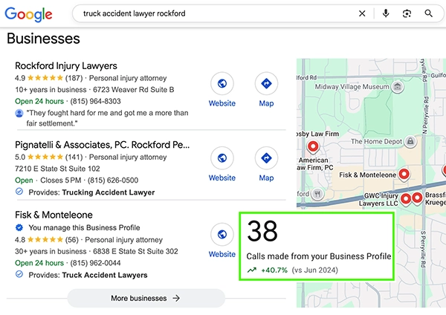This screenshot has height=315, width=446.
Task: Open Pignatelli & Associates, PC listing title
Action: tap(102, 145)
